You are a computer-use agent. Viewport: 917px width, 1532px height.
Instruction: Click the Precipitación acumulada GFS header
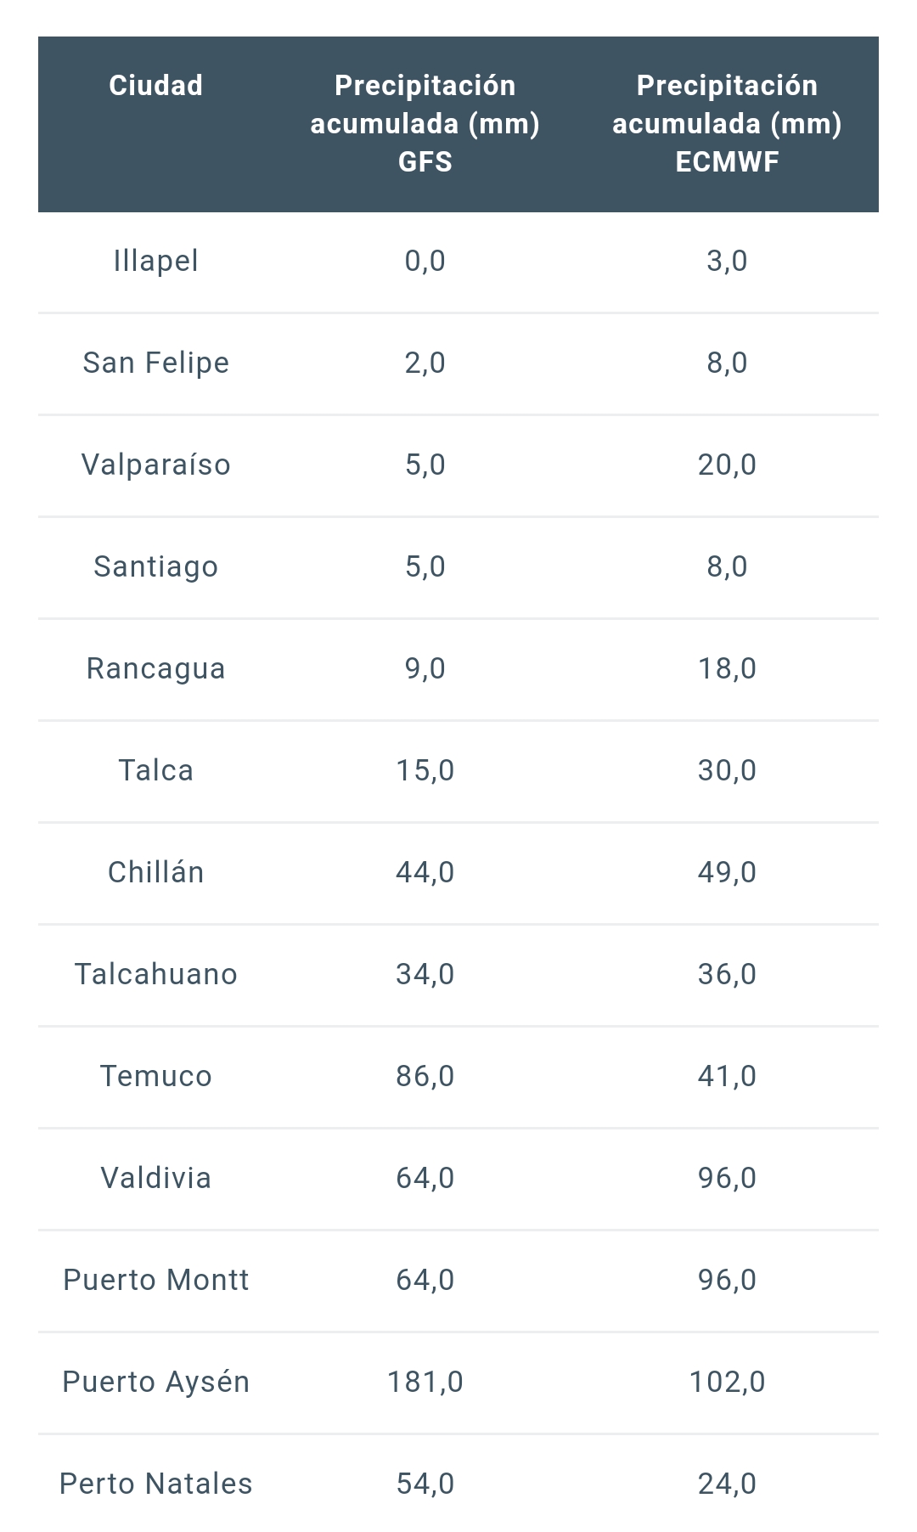click(x=425, y=123)
